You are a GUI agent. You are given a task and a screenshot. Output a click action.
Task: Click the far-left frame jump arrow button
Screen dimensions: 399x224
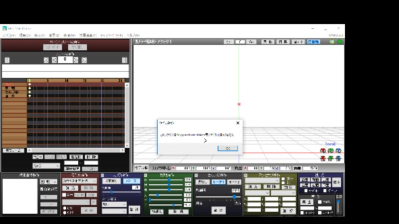click(7, 60)
